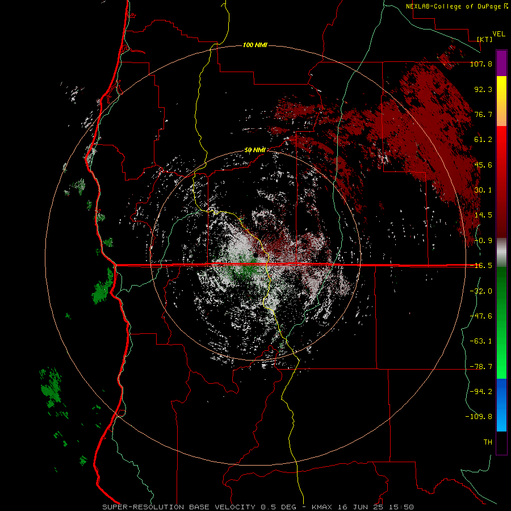Select the 107.8 scale value

[x=481, y=64]
